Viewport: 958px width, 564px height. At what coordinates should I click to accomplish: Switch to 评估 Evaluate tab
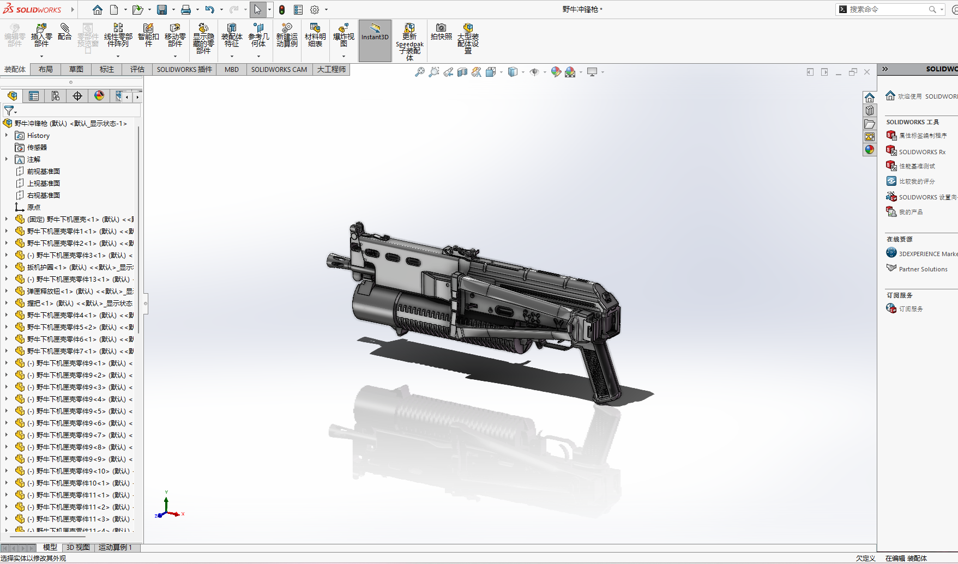(x=137, y=69)
